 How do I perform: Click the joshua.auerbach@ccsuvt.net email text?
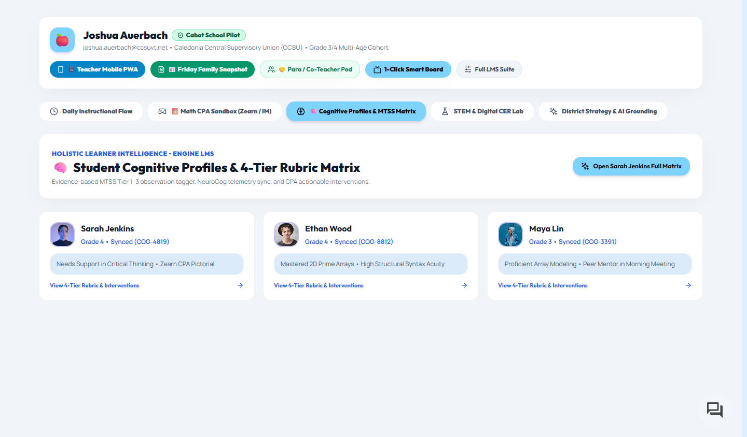tap(125, 48)
